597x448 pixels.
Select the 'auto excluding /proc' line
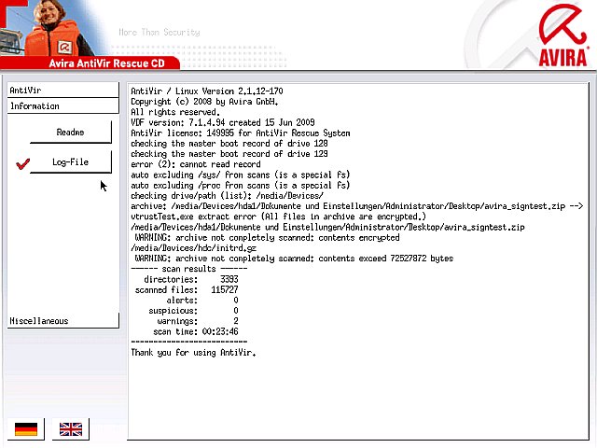coord(241,186)
